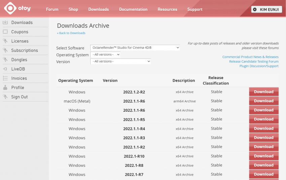Image resolution: width=286 pixels, height=180 pixels.
Task: Click the Coupons sidebar icon
Action: click(x=5, y=32)
